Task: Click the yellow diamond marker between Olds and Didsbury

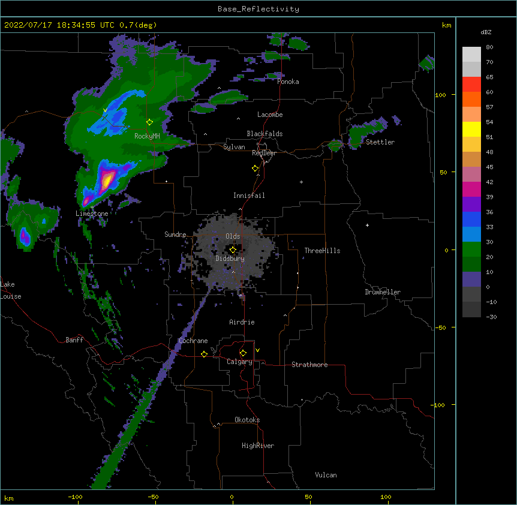Action: (233, 250)
